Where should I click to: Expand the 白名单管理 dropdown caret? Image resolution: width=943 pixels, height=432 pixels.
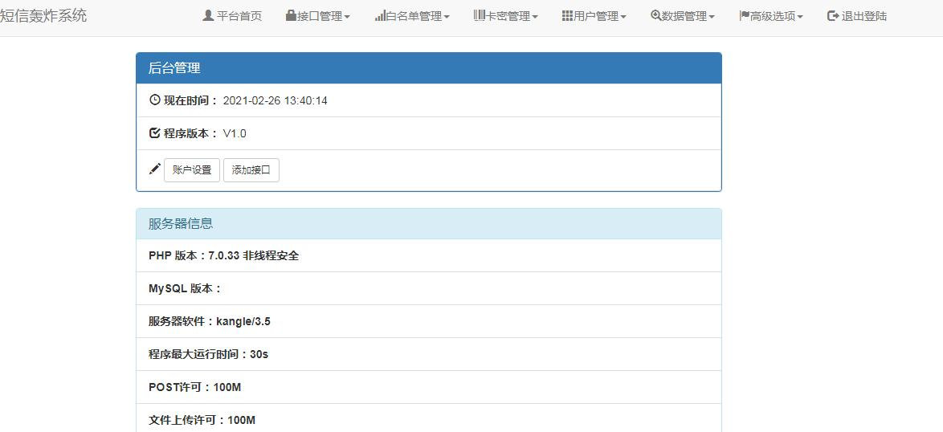[x=447, y=18]
